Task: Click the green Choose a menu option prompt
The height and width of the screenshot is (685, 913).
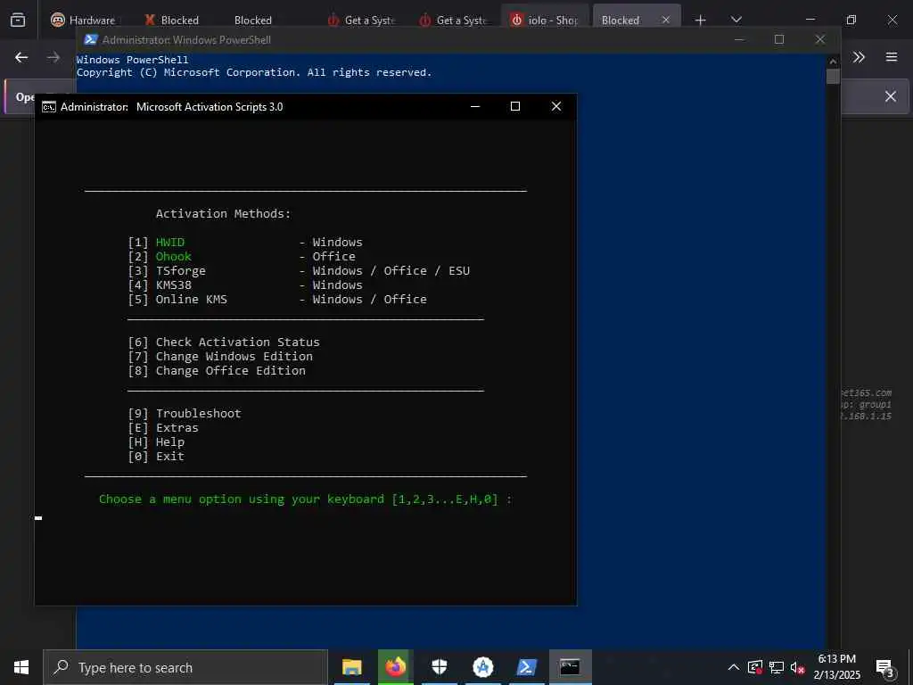Action: tap(305, 499)
